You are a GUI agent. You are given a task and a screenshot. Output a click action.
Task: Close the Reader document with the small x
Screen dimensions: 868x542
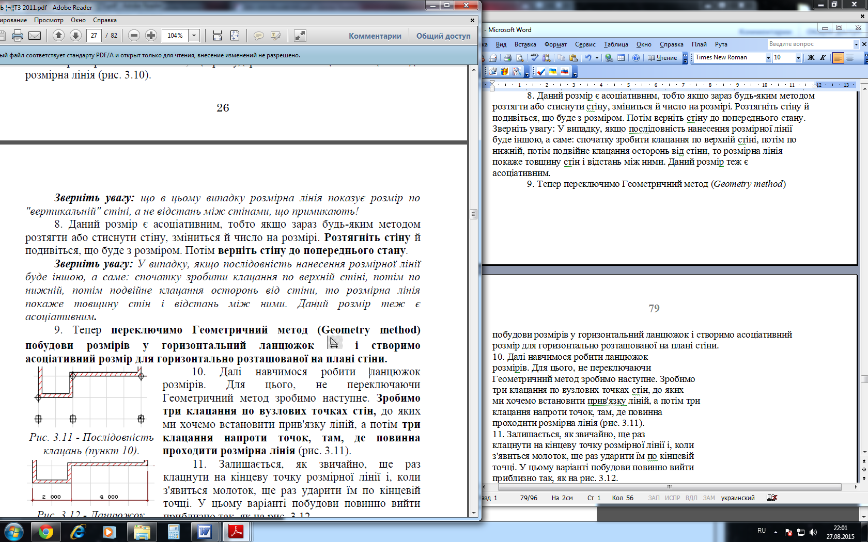tap(472, 20)
